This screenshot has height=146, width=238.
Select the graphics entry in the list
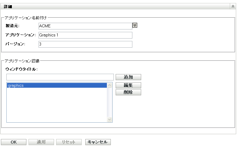coord(57,86)
